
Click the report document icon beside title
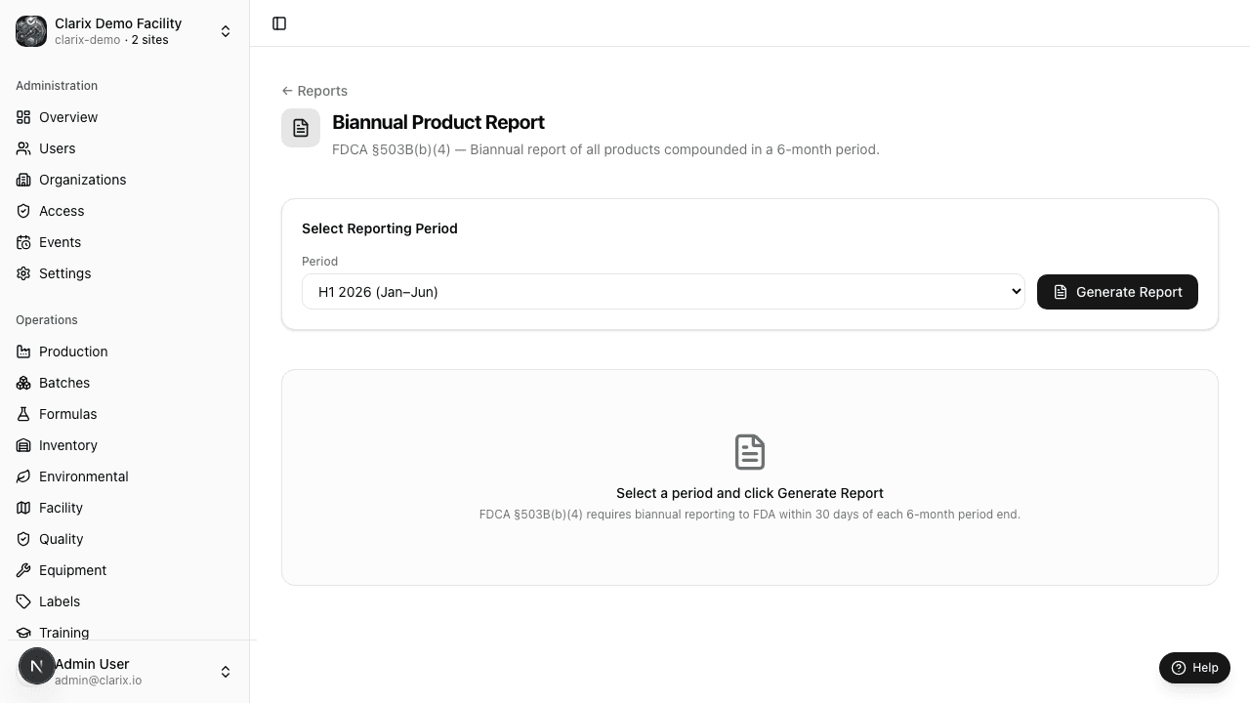point(301,128)
